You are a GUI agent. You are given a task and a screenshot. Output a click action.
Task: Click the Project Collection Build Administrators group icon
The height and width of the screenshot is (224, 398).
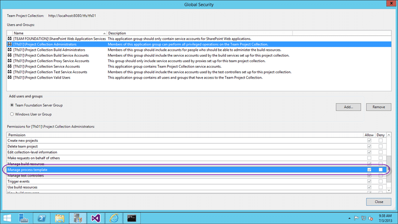[9, 50]
